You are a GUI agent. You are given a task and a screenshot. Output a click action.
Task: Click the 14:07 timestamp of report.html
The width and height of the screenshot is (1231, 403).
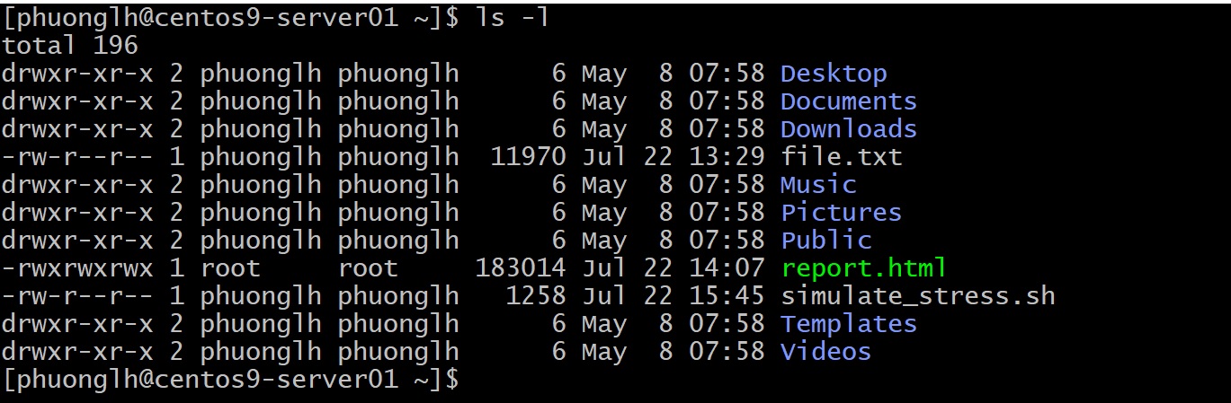(x=727, y=268)
